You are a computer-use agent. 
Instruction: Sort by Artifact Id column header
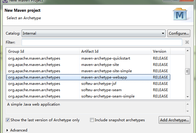[115, 51]
